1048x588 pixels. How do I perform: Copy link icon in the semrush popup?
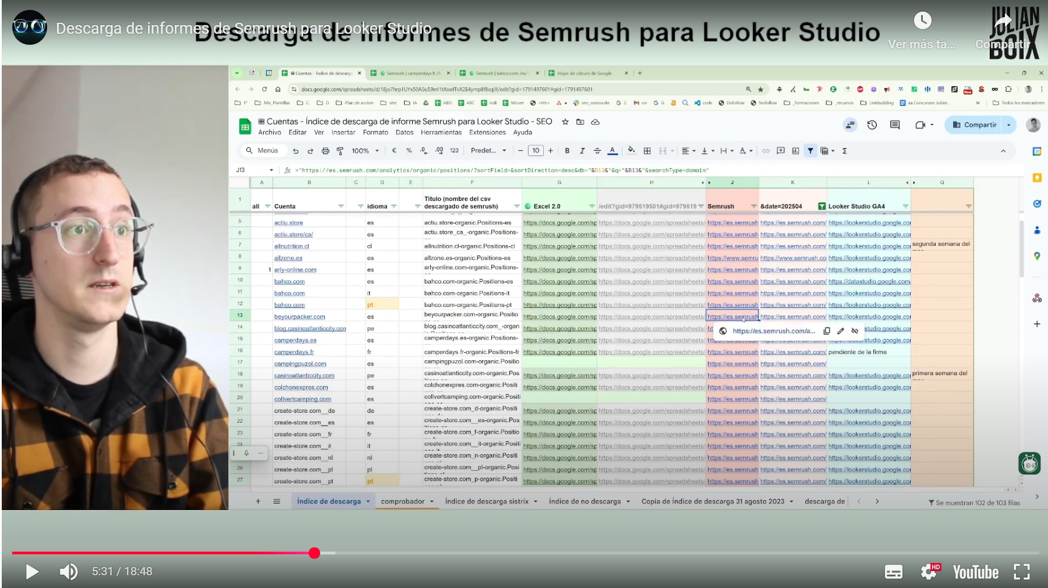[x=827, y=331]
